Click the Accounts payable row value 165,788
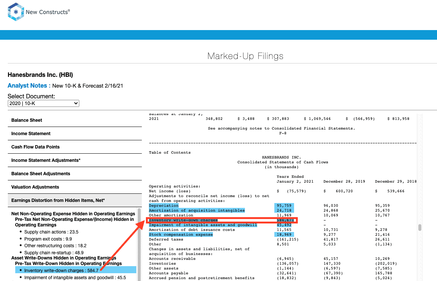Screen dimensions: 437x281 (x=384, y=273)
